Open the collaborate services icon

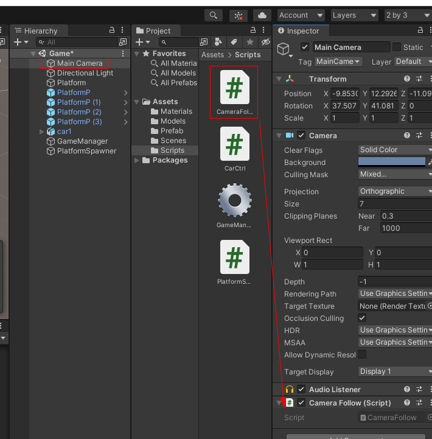point(239,15)
